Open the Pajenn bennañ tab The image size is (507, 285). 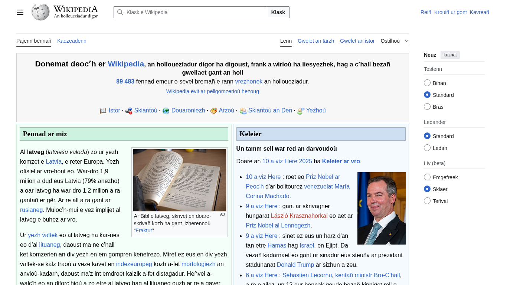click(34, 41)
